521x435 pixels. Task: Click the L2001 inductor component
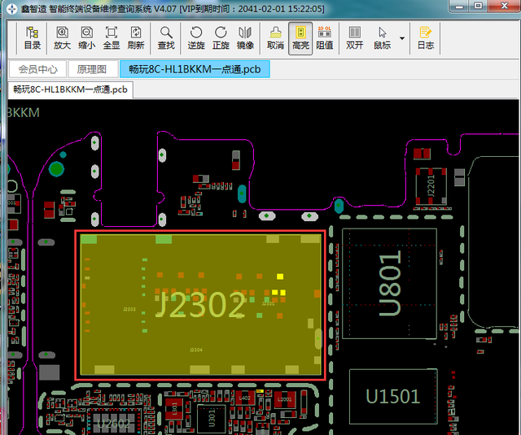(285, 399)
